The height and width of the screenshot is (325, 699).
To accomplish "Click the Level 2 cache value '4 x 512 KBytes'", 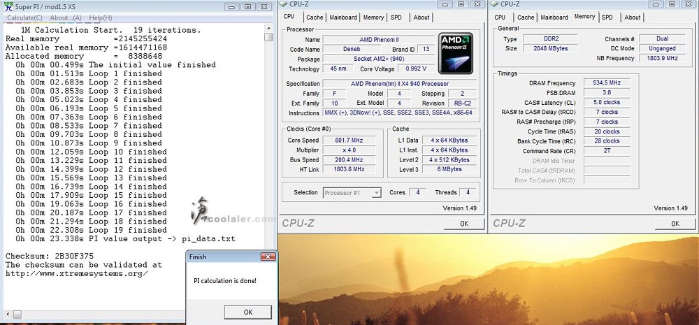I will tap(449, 159).
